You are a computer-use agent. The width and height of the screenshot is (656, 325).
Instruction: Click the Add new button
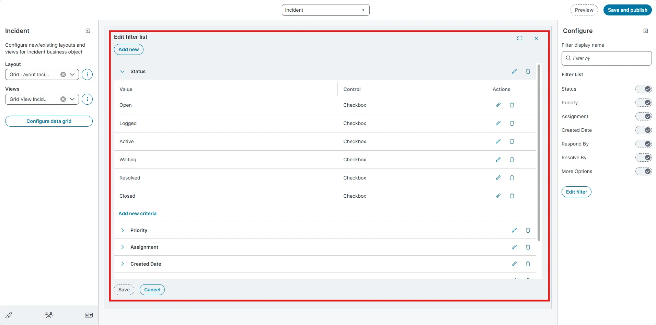129,49
